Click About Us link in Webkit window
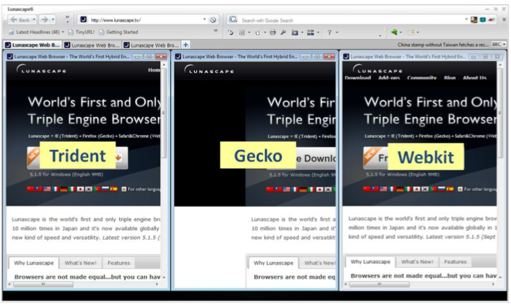Viewport: 511px width, 306px height. [x=475, y=77]
